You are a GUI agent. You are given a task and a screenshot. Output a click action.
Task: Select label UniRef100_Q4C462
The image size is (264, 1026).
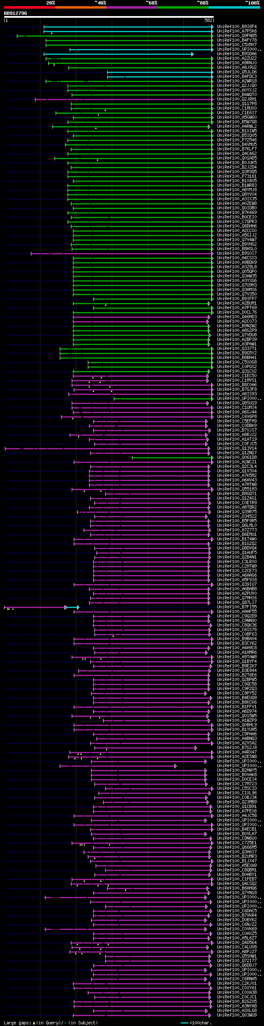tap(237, 154)
